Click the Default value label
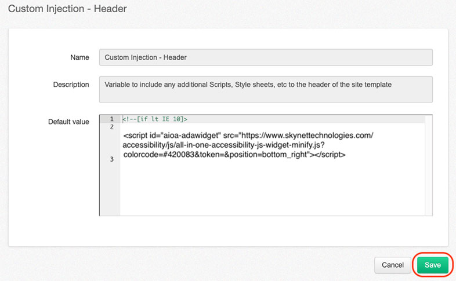The height and width of the screenshot is (281, 456). tap(68, 122)
